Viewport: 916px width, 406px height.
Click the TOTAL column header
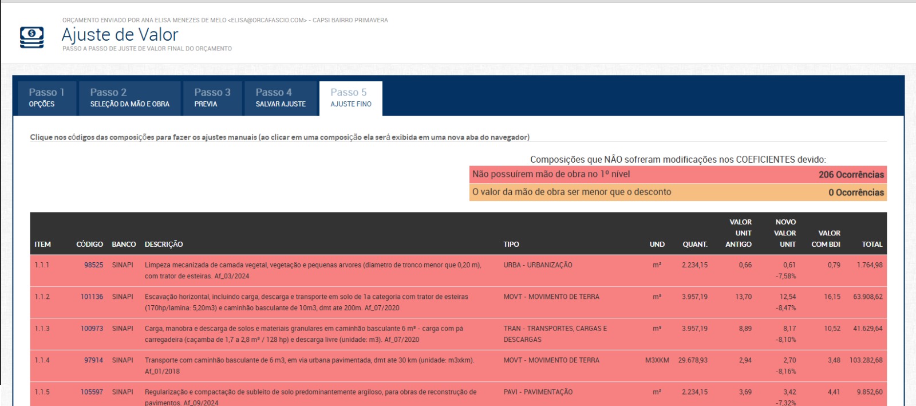pos(872,245)
